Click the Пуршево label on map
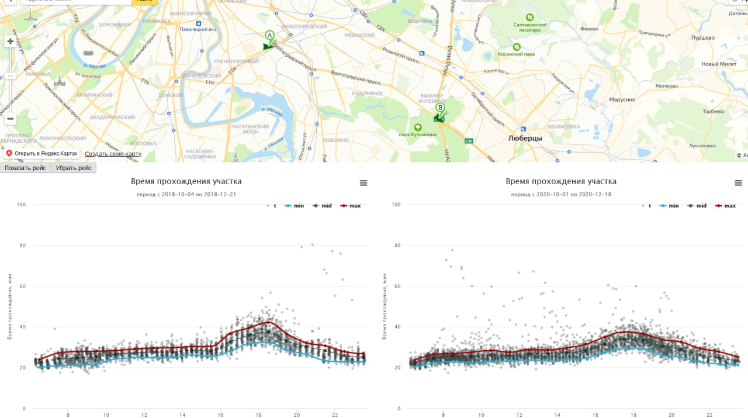Screen dimensions: 748x418 tap(703, 37)
